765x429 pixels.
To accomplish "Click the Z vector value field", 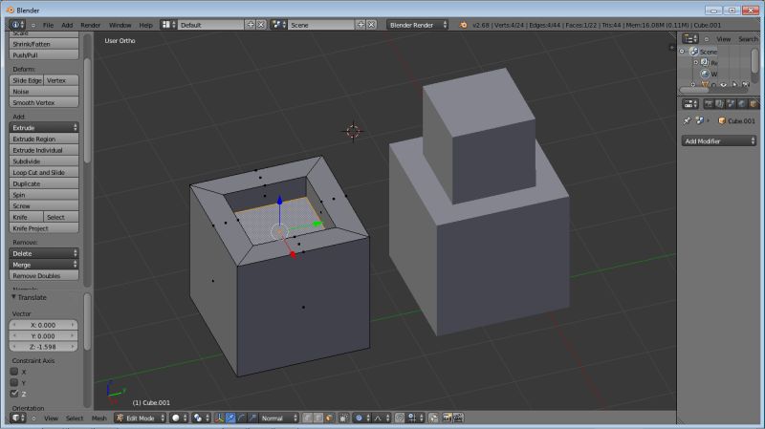I will (x=43, y=347).
